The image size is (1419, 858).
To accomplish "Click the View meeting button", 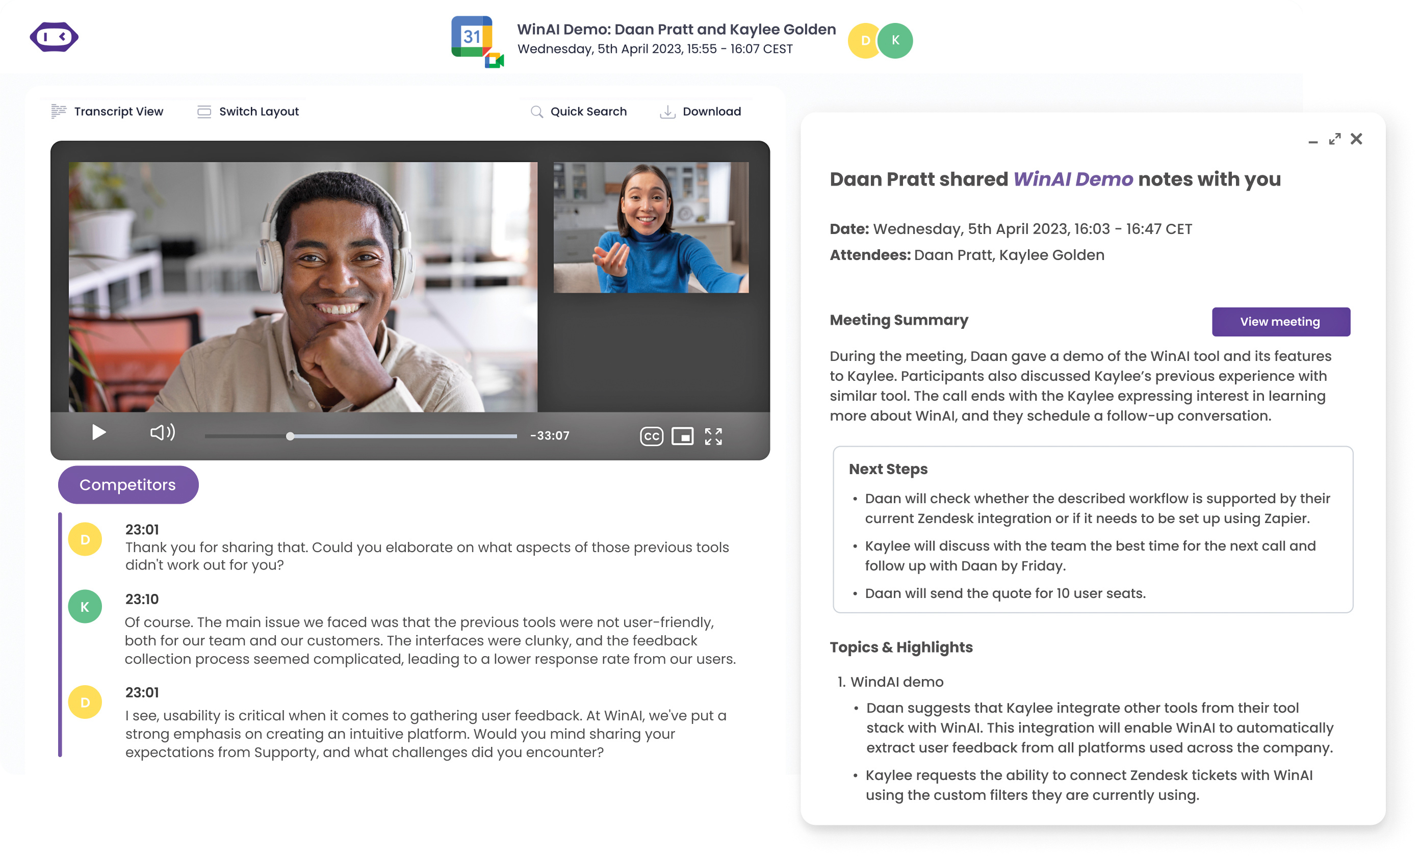I will pyautogui.click(x=1281, y=321).
